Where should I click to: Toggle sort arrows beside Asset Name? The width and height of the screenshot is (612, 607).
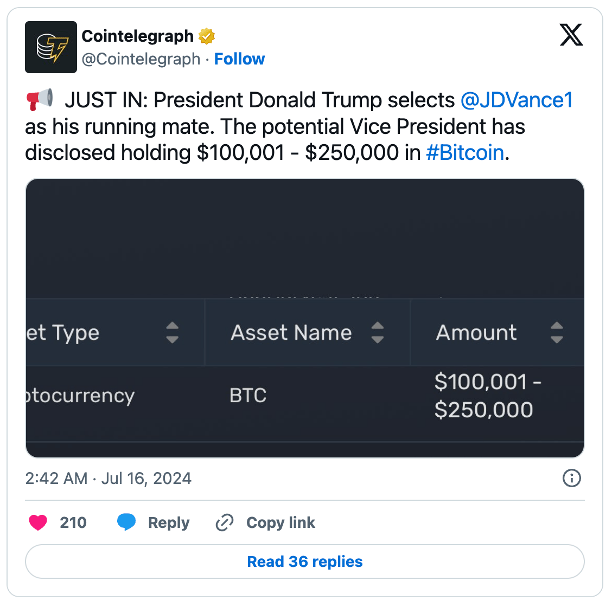378,333
